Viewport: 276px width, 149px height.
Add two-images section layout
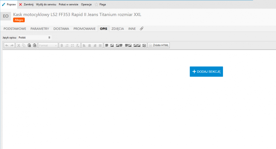137,45
